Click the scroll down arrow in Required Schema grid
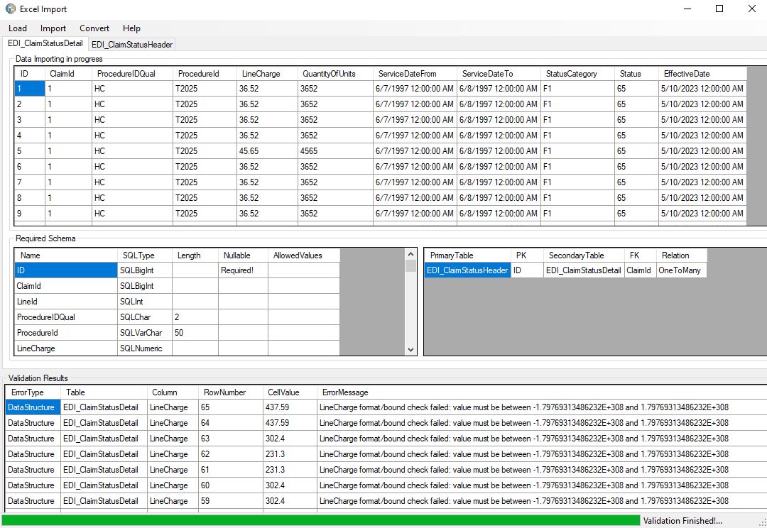Viewport: 767px width, 528px height. [x=410, y=350]
